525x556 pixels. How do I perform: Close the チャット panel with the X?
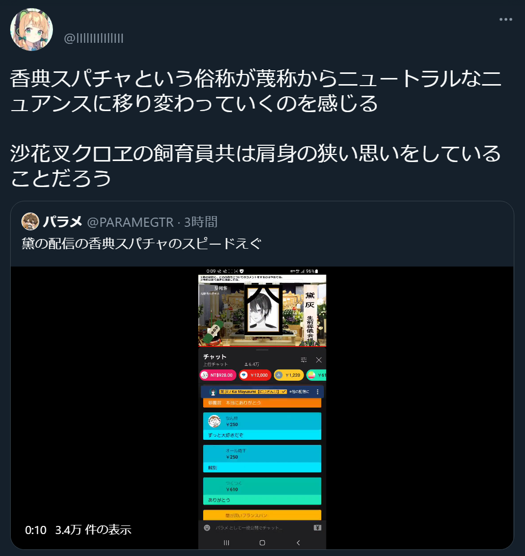point(319,360)
